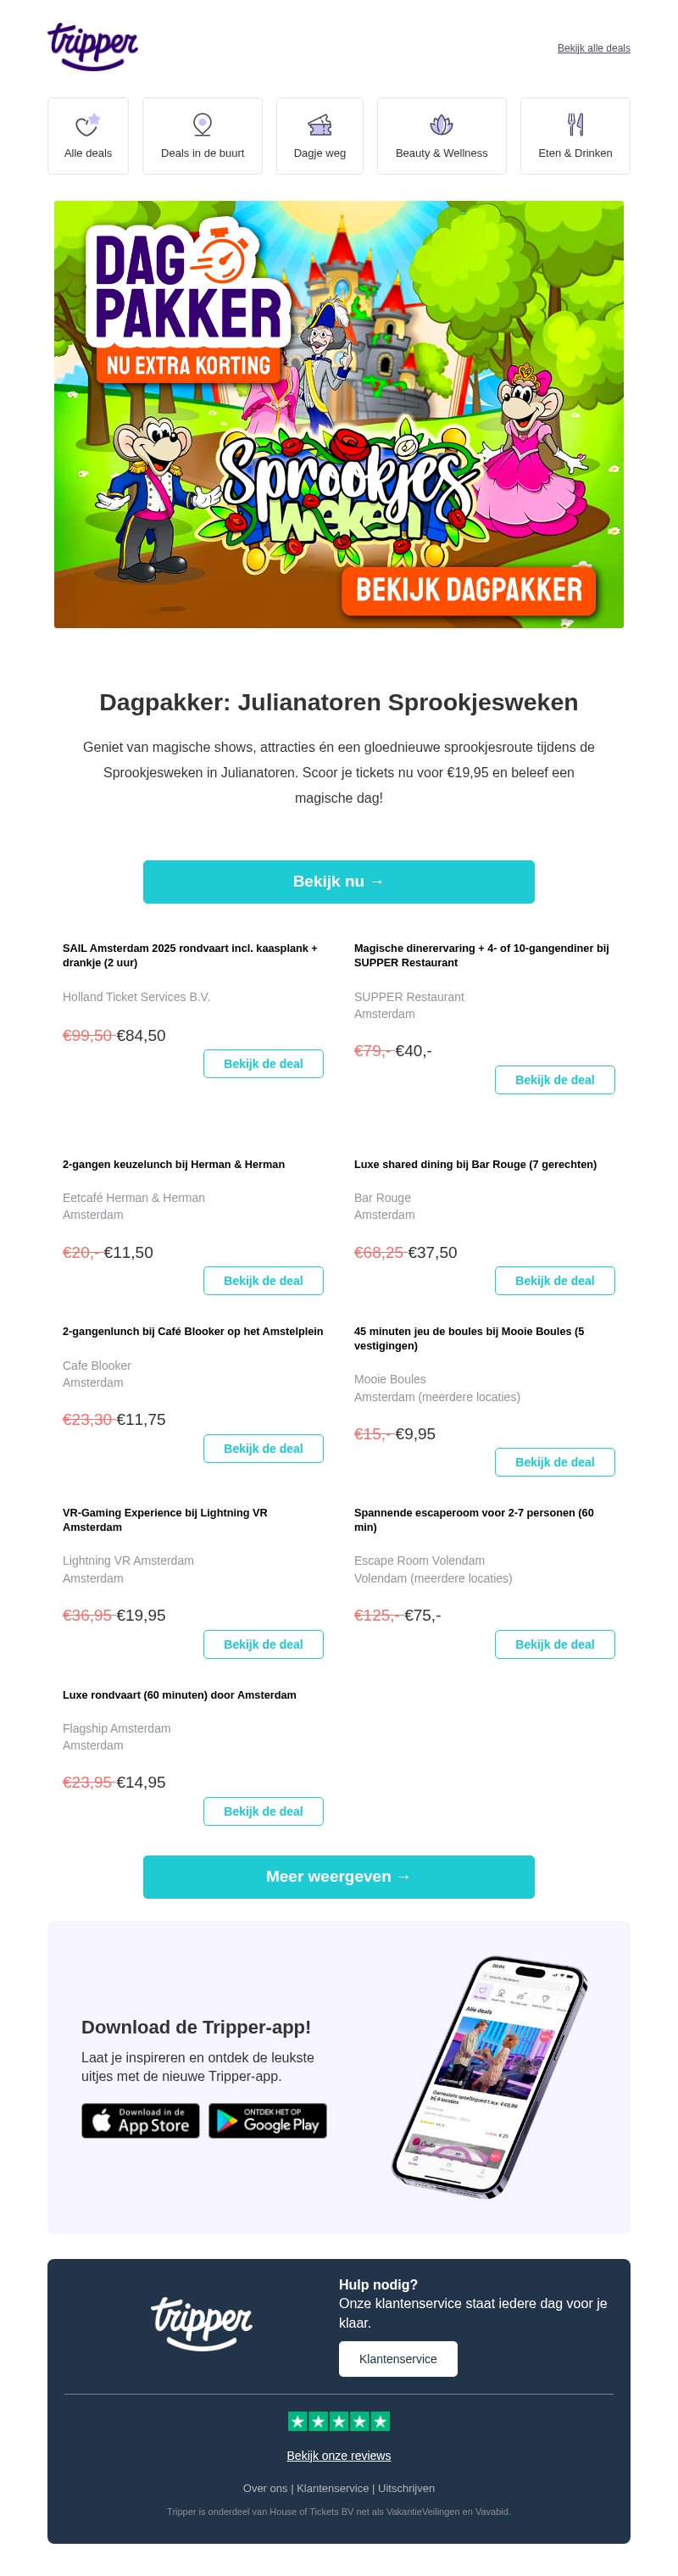Viewport: 678px width, 2576px height.
Task: Click the Trustpilot five-star rating
Action: [x=338, y=2420]
